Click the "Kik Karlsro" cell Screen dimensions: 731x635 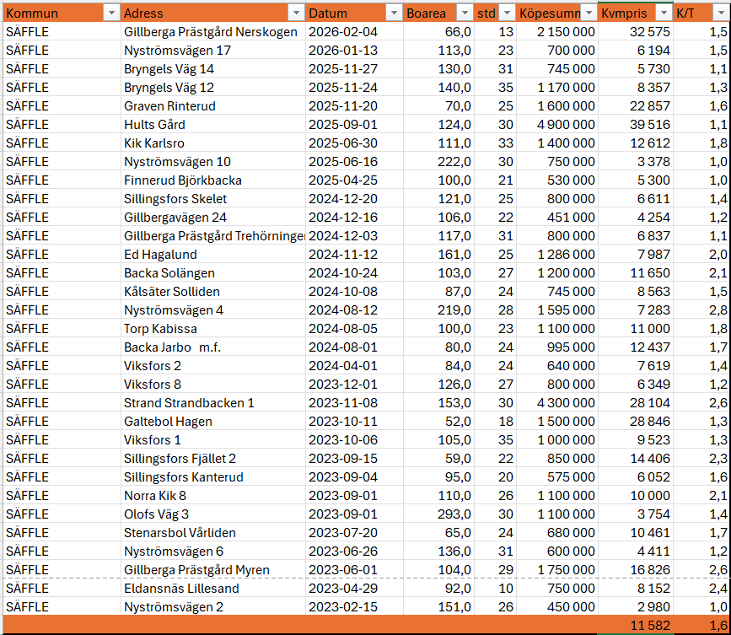(213, 143)
